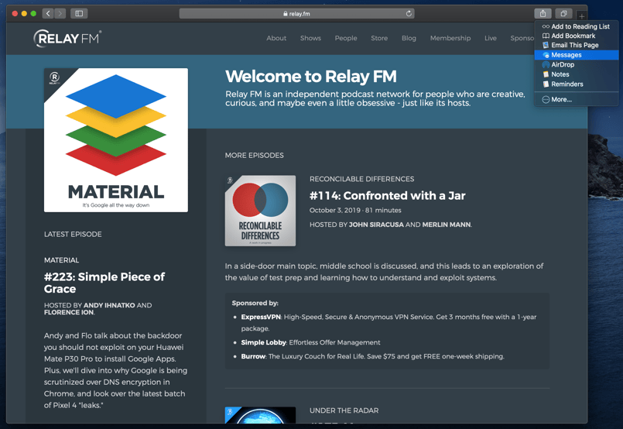Click host name JOHN SIRACUSA
This screenshot has height=429, width=623.
376,225
